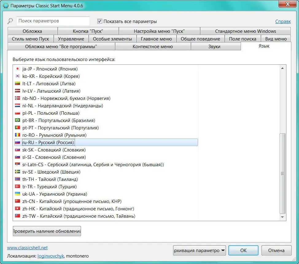Image resolution: width=299 pixels, height=264 pixels.
Task: Focus the "Поиск параметров" search field
Action: pos(53,21)
